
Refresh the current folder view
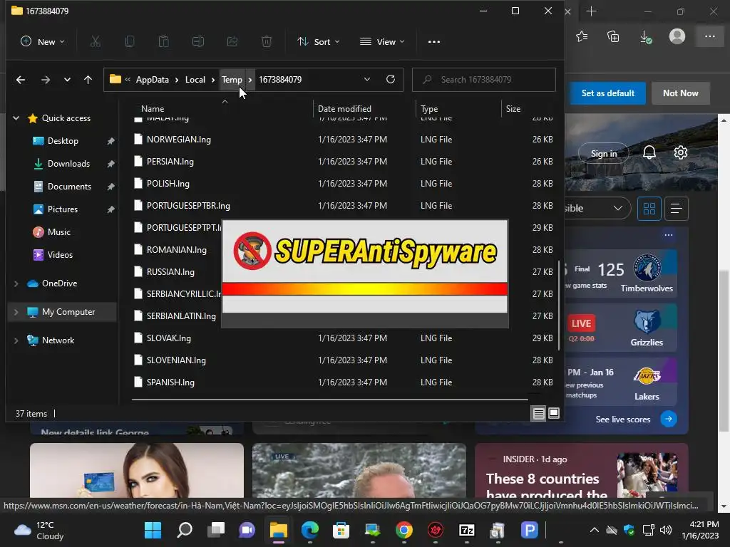(x=391, y=79)
